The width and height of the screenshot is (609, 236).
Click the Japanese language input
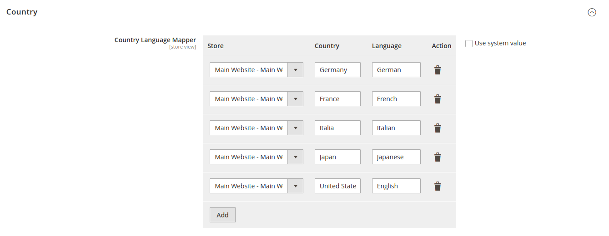396,157
